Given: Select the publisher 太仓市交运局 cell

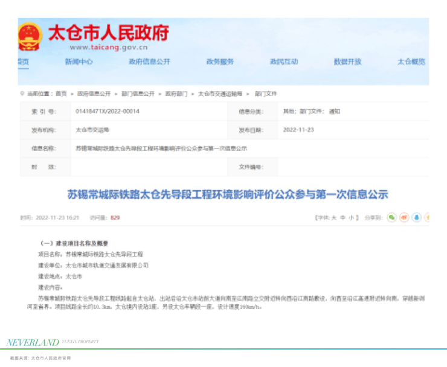Looking at the screenshot, I should click(x=92, y=130).
